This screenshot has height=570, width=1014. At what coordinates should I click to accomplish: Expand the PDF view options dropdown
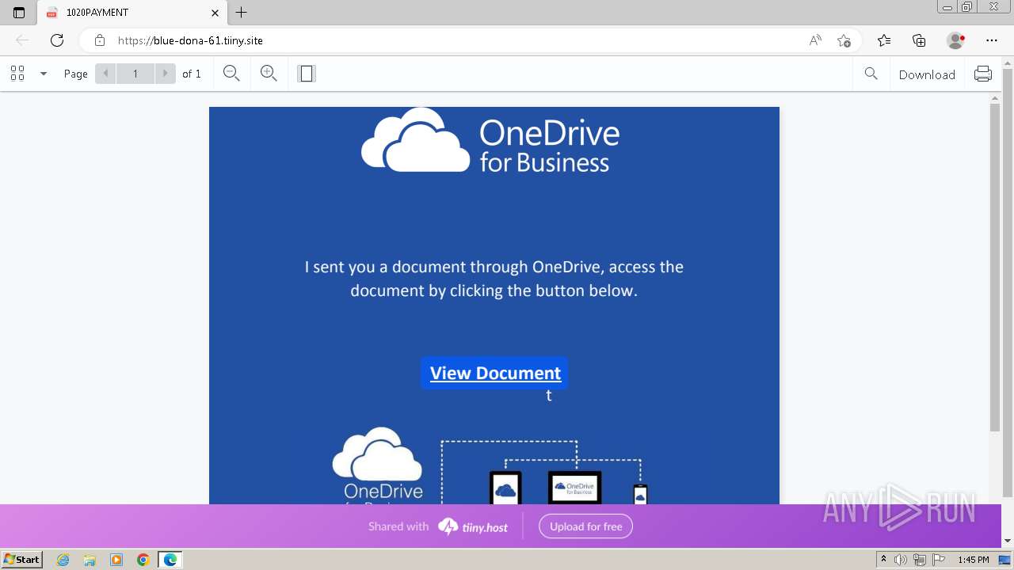(44, 74)
